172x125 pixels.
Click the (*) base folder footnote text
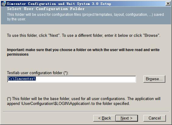tap(84, 101)
